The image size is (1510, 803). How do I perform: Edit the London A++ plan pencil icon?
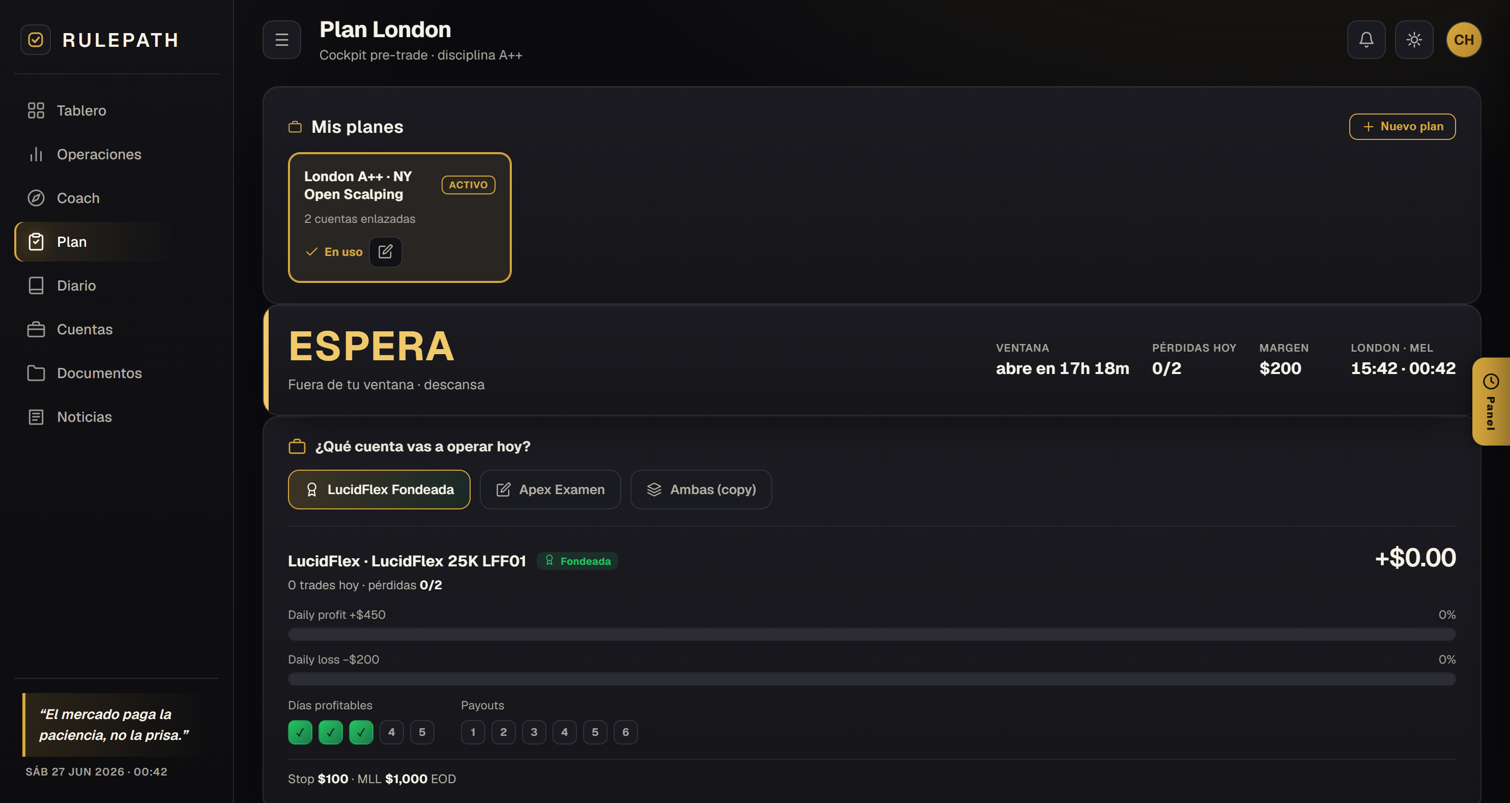[385, 252]
